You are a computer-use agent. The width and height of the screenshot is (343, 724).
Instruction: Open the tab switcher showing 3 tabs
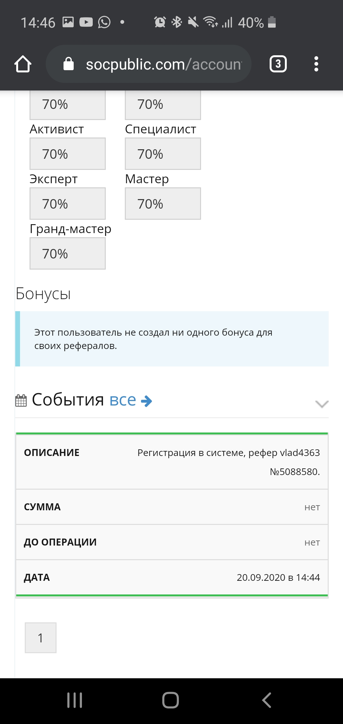pos(278,64)
